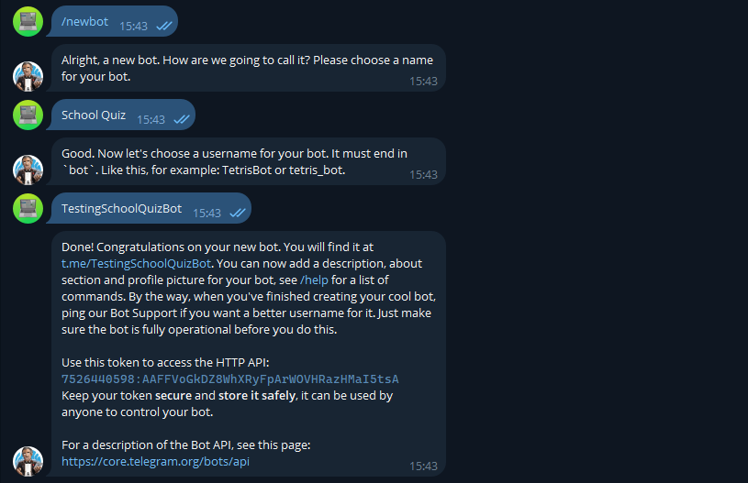The width and height of the screenshot is (748, 483).
Task: Click read checkmarks on School Quiz message
Action: pyautogui.click(x=182, y=120)
